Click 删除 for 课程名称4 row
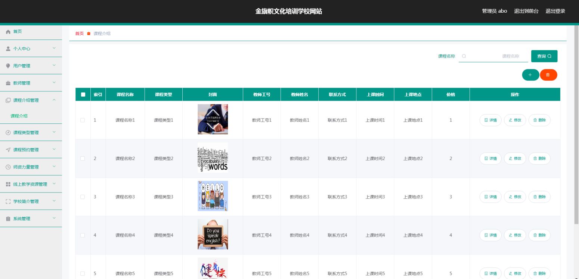 pos(539,235)
